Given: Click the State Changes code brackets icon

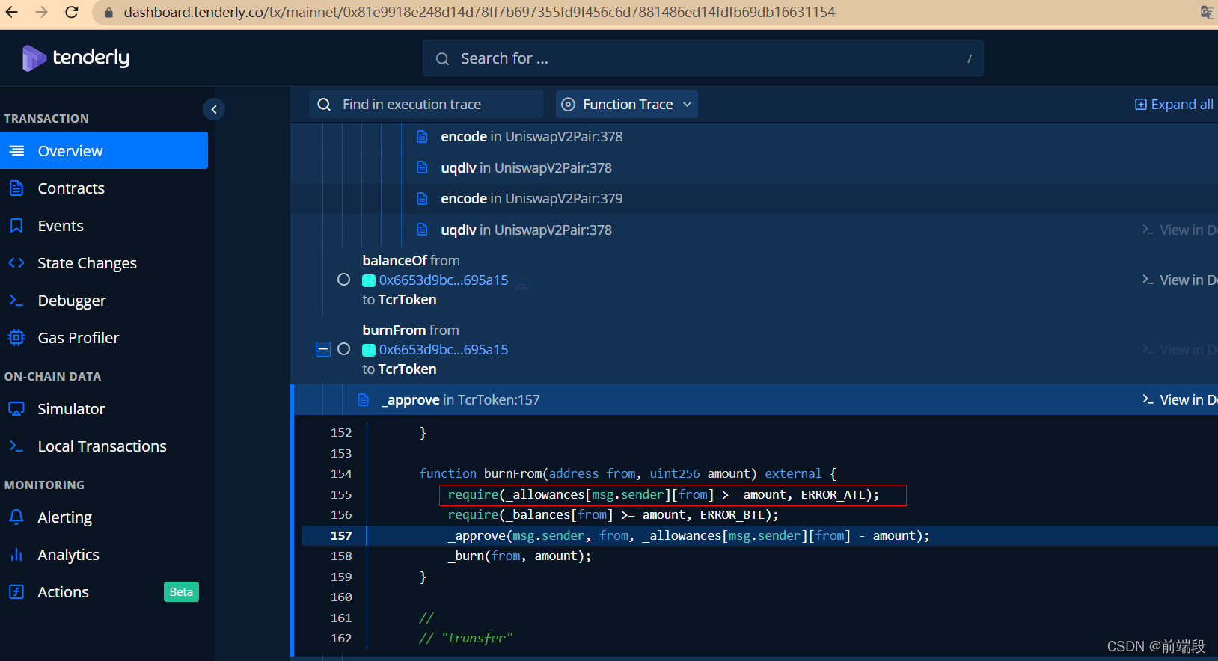Looking at the screenshot, I should pos(16,262).
